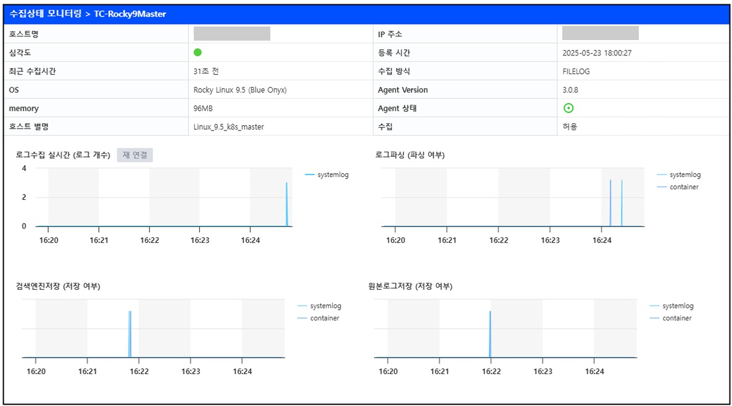Screen dimensions: 732x406
Task: Click the masked IP 주소 value field
Action: [600, 34]
